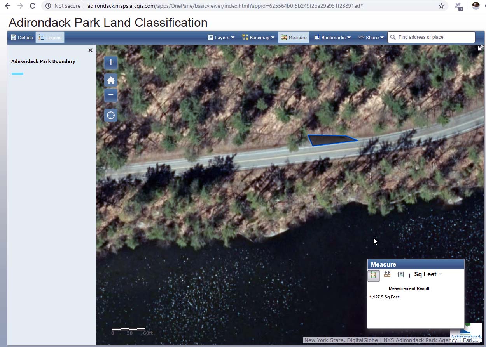
Task: Open the Share menu
Action: [371, 38]
